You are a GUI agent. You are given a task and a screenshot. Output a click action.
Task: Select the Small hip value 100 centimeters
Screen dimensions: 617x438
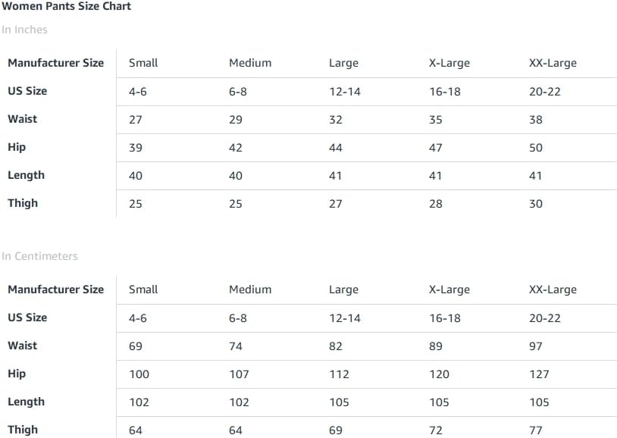pyautogui.click(x=139, y=374)
